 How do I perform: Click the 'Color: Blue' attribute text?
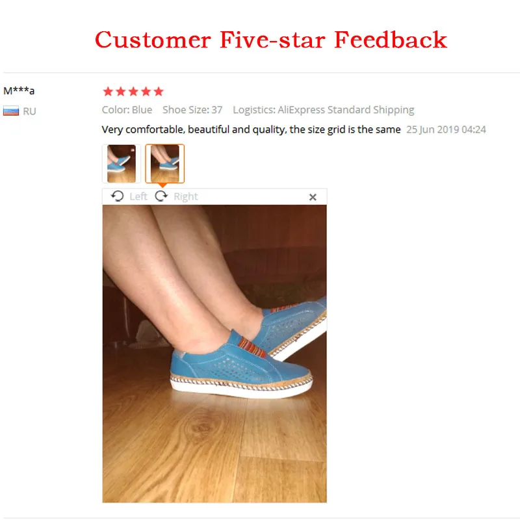click(x=127, y=110)
